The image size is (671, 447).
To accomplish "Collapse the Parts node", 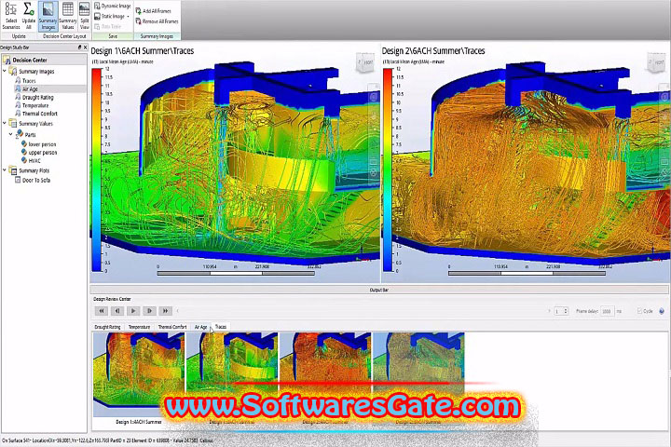I will [x=10, y=134].
